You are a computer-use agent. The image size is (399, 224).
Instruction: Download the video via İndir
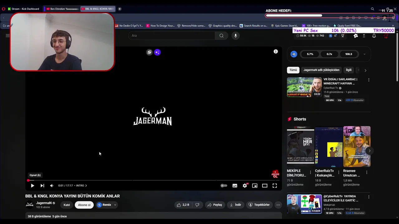[x=235, y=205]
